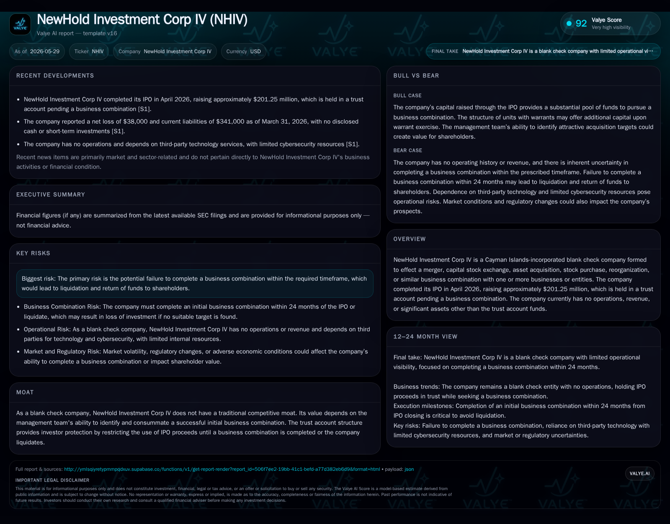Click the bullet about net loss of $38,000
Viewport: 670px width, 524px height.
[191, 126]
